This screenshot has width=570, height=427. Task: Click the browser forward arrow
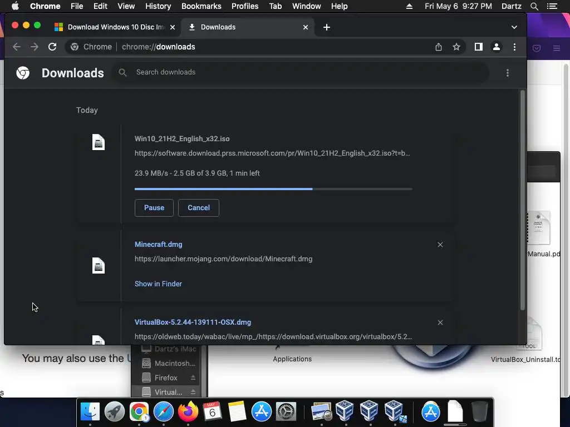pos(35,47)
